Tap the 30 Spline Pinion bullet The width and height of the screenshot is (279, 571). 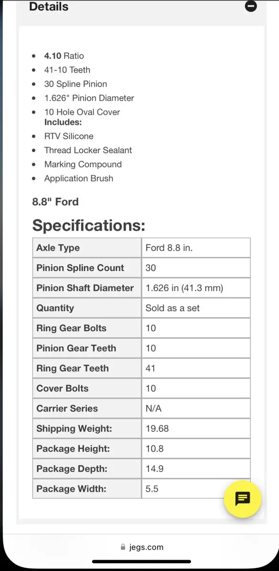point(76,84)
